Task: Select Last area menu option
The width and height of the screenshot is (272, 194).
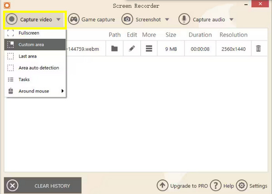Action: tap(35, 56)
